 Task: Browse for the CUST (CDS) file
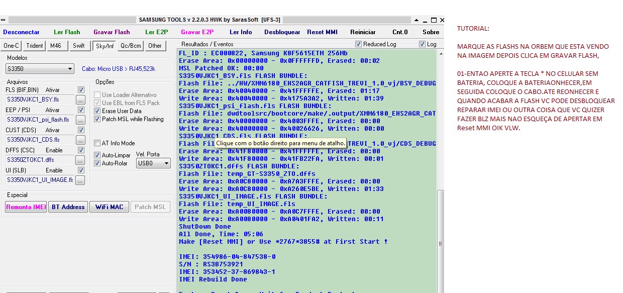click(x=80, y=140)
